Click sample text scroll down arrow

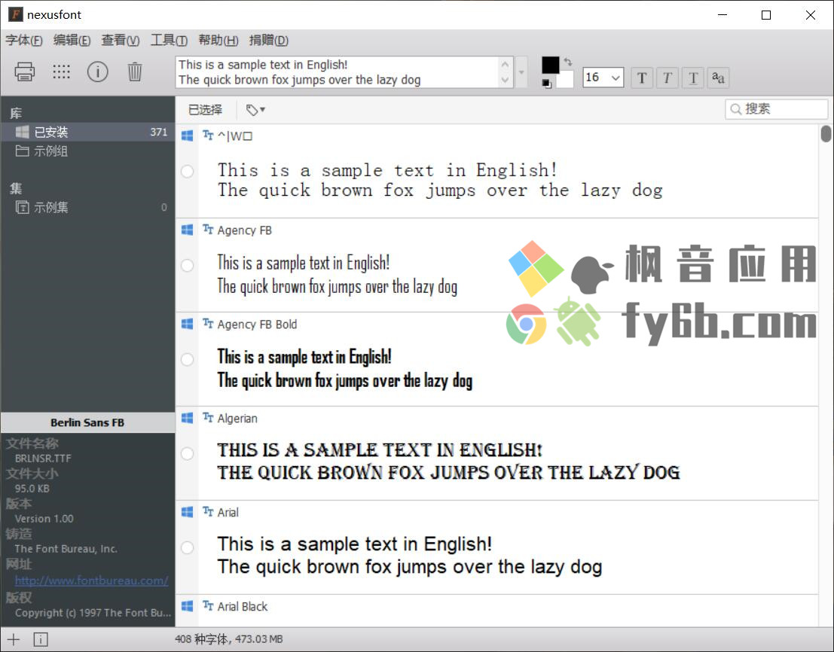point(505,80)
